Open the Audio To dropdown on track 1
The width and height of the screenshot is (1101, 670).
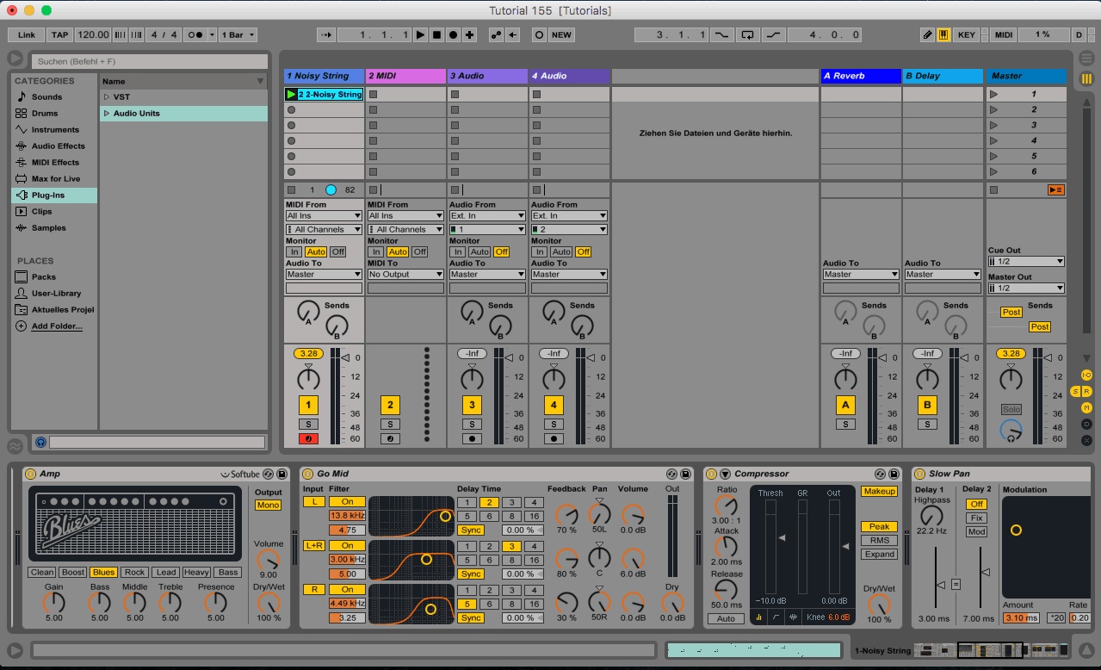(324, 275)
